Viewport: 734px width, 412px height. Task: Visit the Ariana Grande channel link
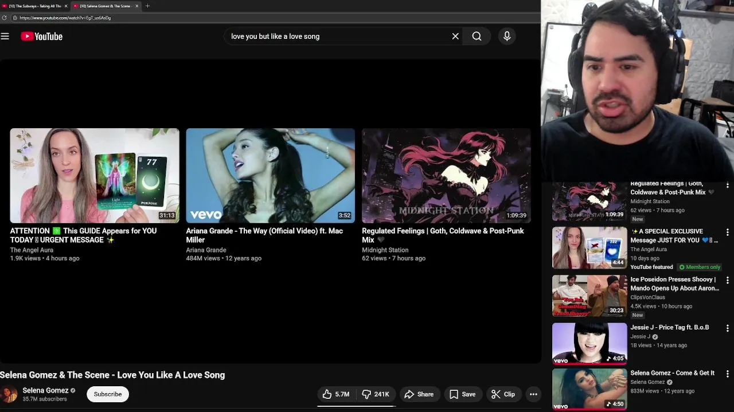pos(206,250)
